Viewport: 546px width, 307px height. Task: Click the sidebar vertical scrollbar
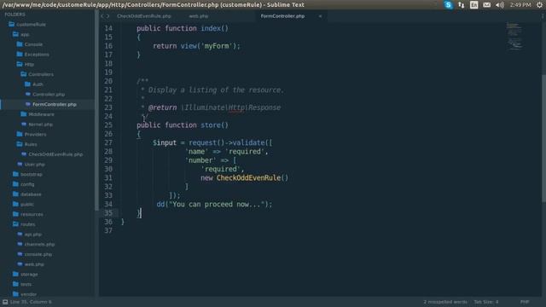pyautogui.click(x=96, y=110)
